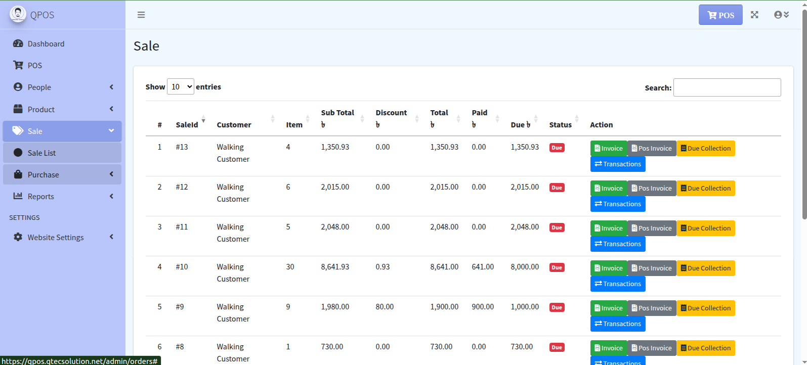This screenshot has height=365, width=807.
Task: Sort table by Total column
Action: (446, 119)
